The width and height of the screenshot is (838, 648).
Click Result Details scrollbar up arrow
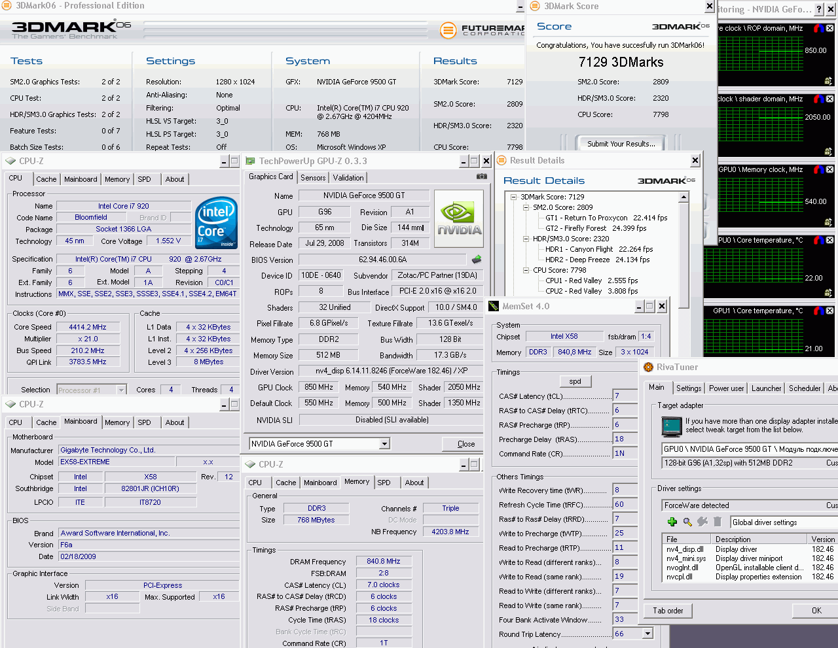pyautogui.click(x=684, y=197)
